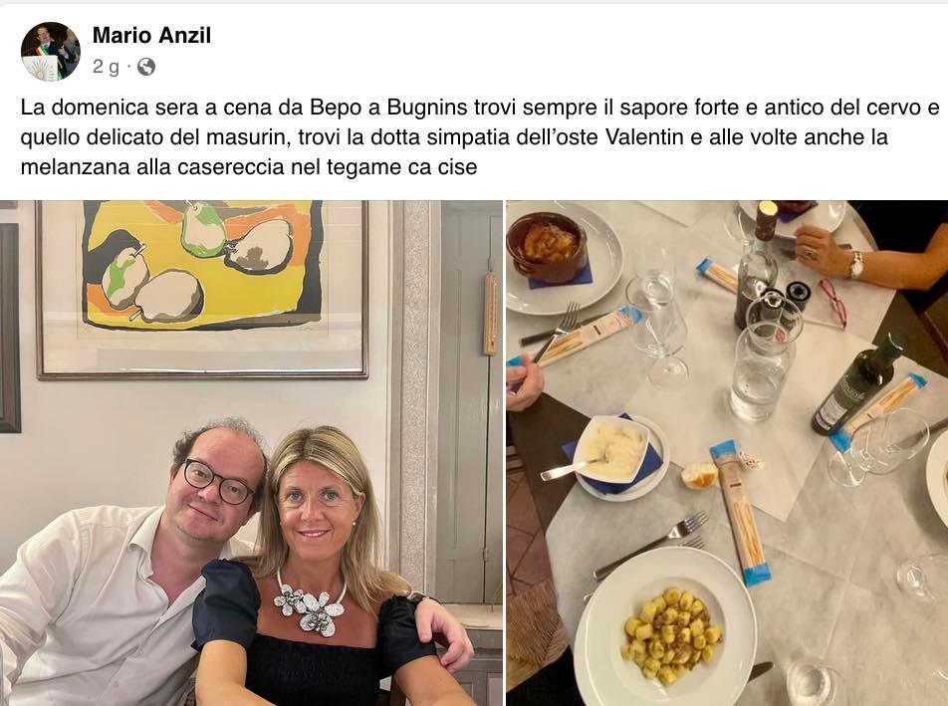This screenshot has height=706, width=948.
Task: Click the wristwatch on the woman's arm
Action: (x=855, y=265)
